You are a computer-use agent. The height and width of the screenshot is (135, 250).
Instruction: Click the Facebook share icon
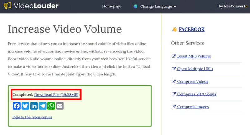[x=17, y=106]
